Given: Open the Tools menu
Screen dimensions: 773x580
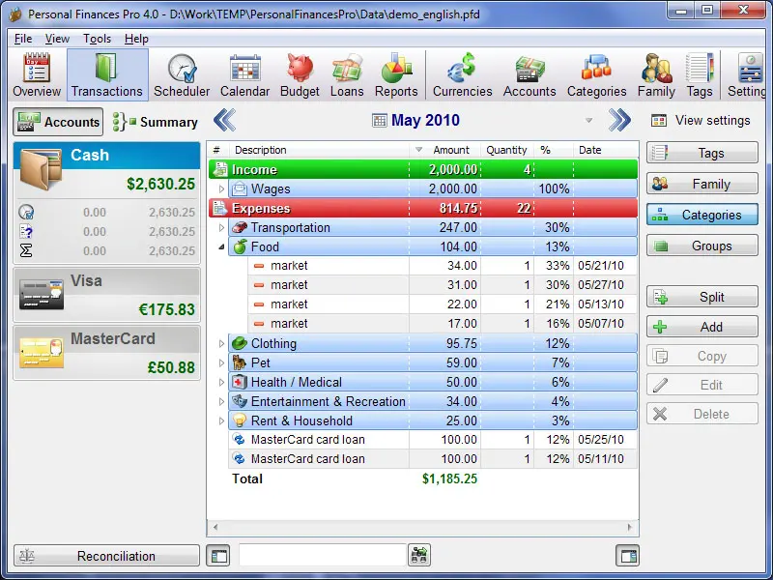Looking at the screenshot, I should [98, 39].
